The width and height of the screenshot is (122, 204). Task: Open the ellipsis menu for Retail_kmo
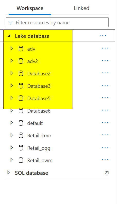(105, 135)
